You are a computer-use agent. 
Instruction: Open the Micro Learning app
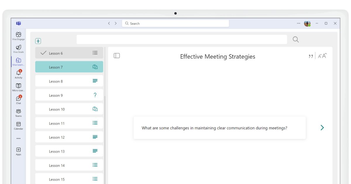[x=18, y=87]
